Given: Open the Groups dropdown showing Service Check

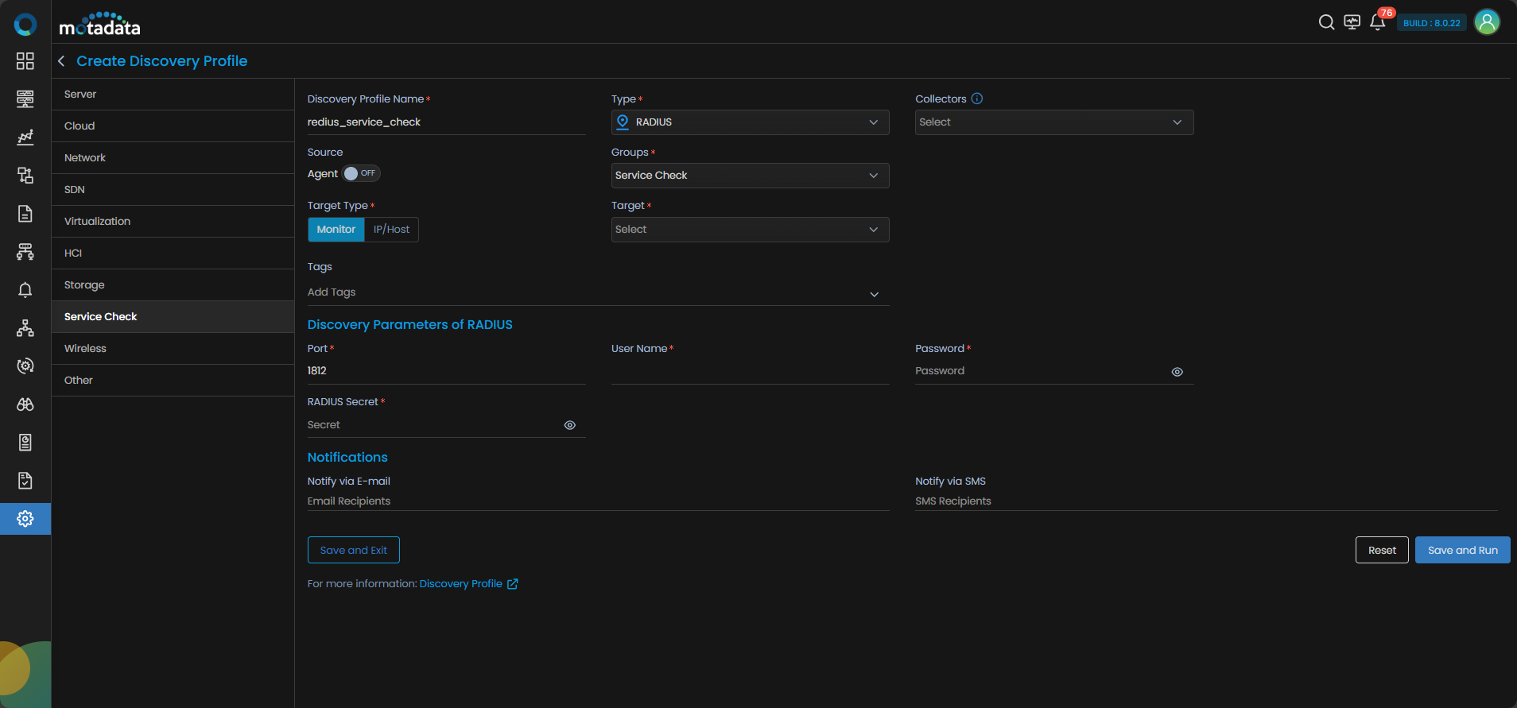Looking at the screenshot, I should 750,176.
